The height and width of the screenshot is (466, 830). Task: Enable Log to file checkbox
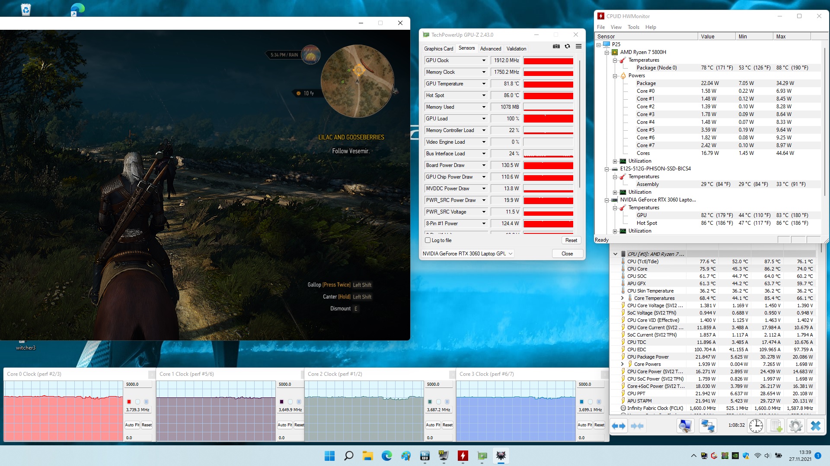coord(428,240)
